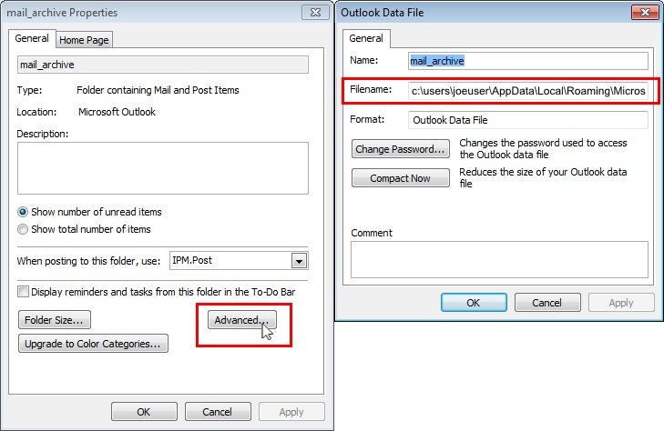Open the IPM.Post dropdown arrow

(299, 261)
